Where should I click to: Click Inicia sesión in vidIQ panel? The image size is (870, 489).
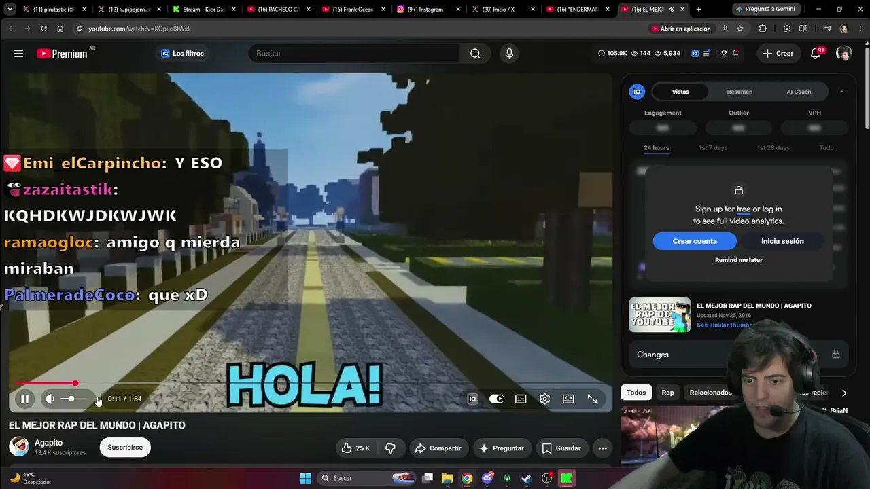click(782, 241)
